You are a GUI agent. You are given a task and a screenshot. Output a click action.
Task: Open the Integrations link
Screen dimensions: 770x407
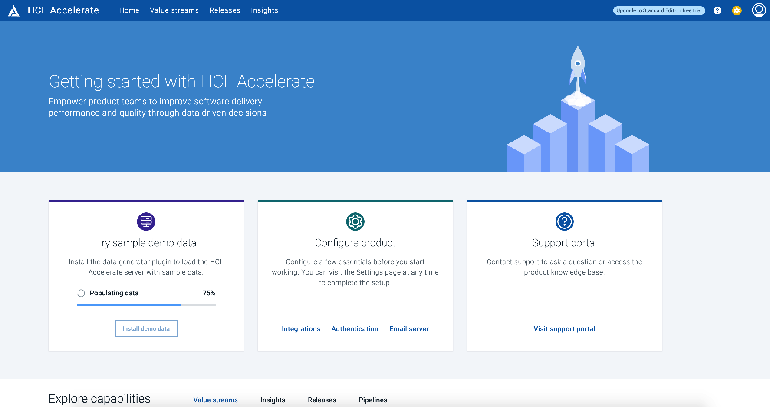pos(301,329)
